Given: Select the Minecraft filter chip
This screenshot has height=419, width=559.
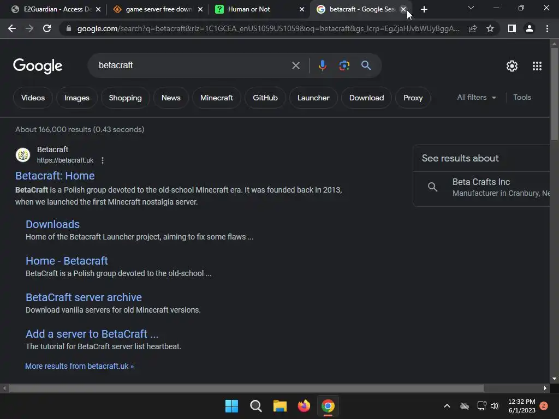Looking at the screenshot, I should pos(216,98).
